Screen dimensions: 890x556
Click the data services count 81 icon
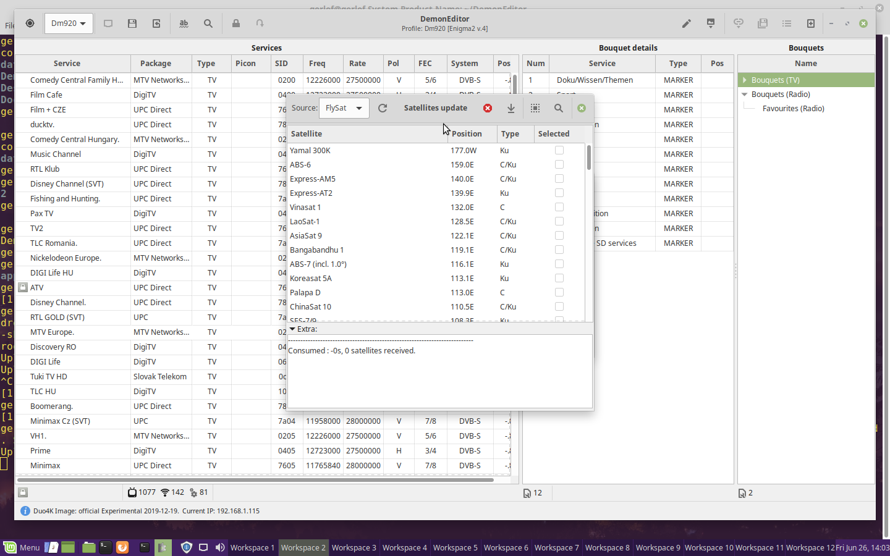[193, 492]
